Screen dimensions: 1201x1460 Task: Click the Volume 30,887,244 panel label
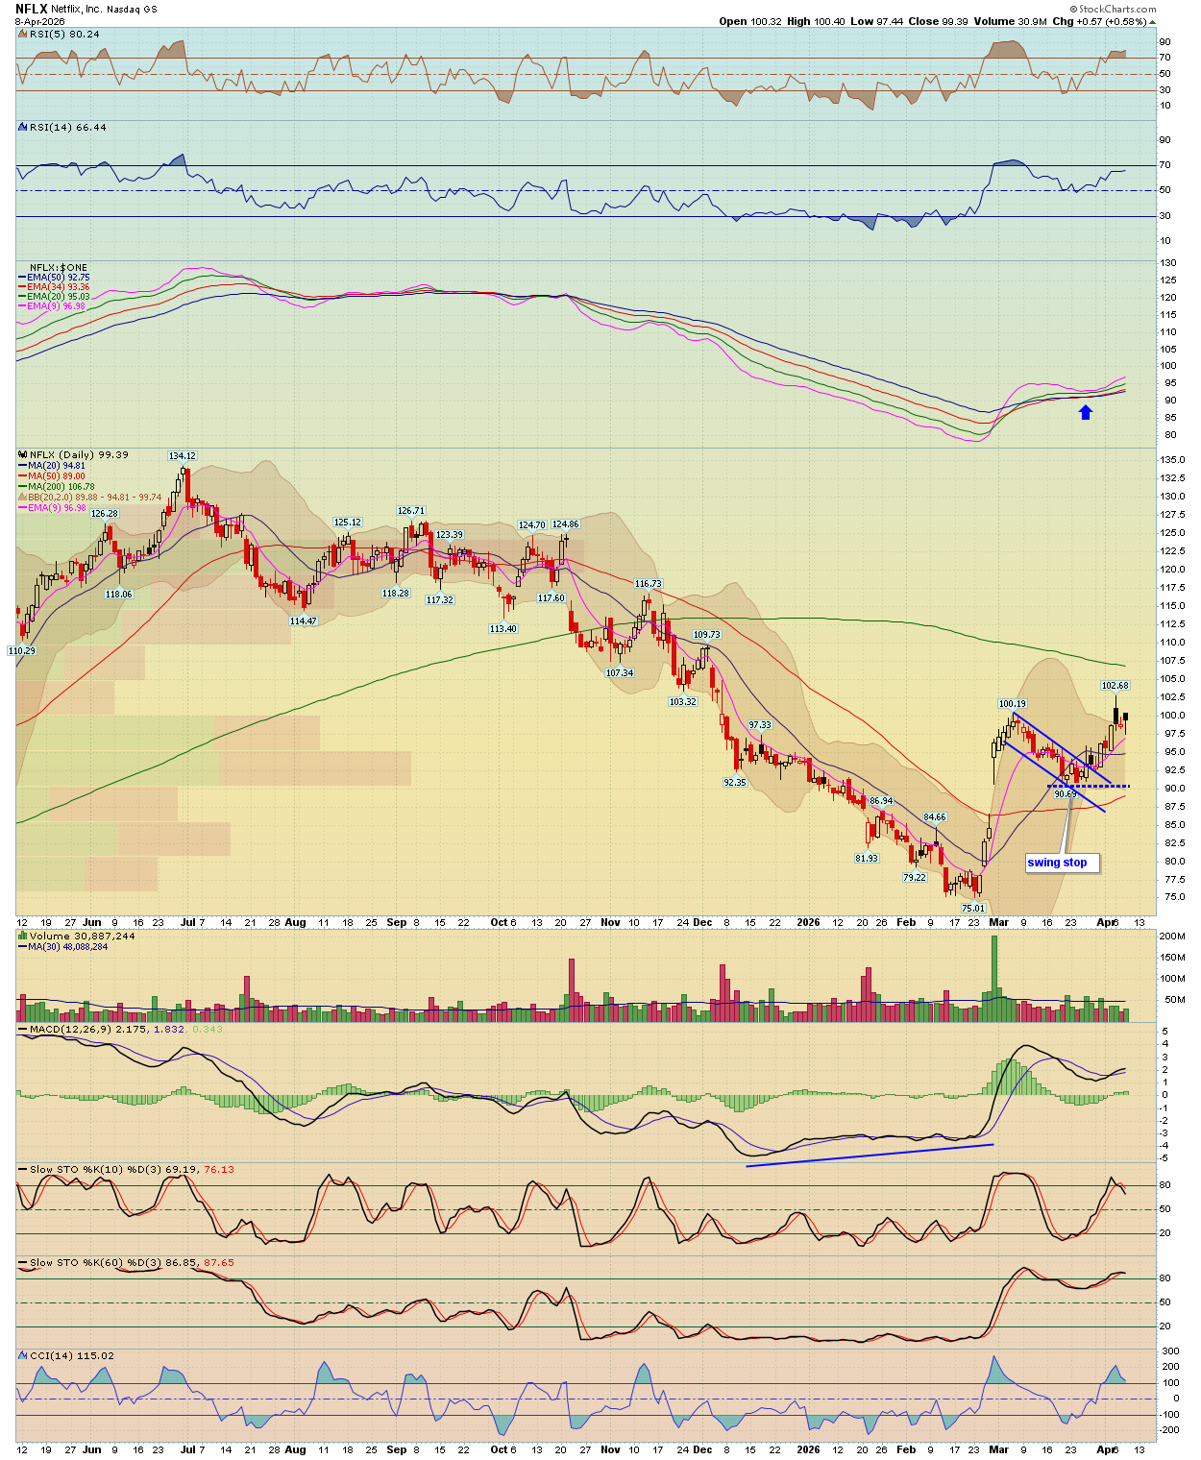pyautogui.click(x=82, y=936)
